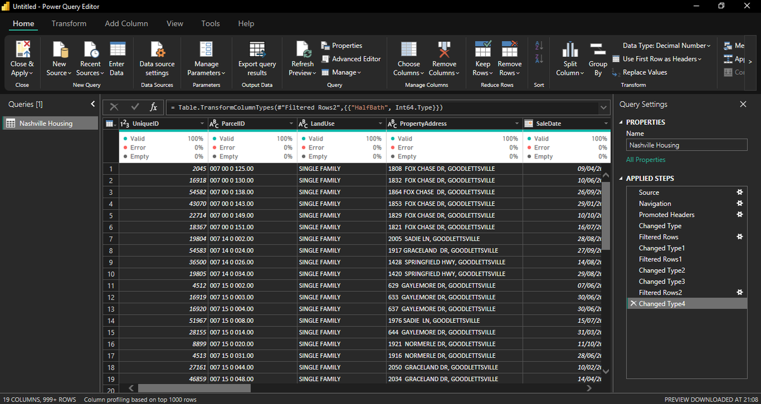Select cell 2005 SADIE LN, GOODLETTSVILLE
The image size is (761, 404).
click(x=454, y=239)
